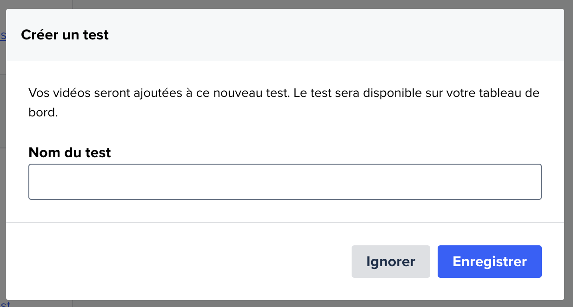Click the Ignorer button to dismiss
The width and height of the screenshot is (573, 307).
[391, 261]
